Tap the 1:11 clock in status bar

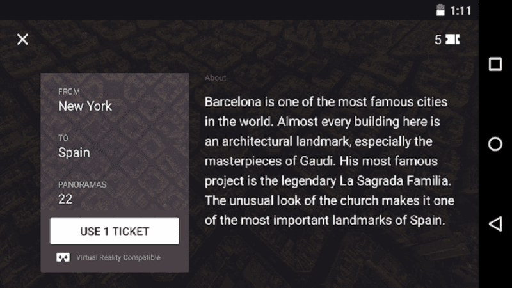tap(461, 10)
